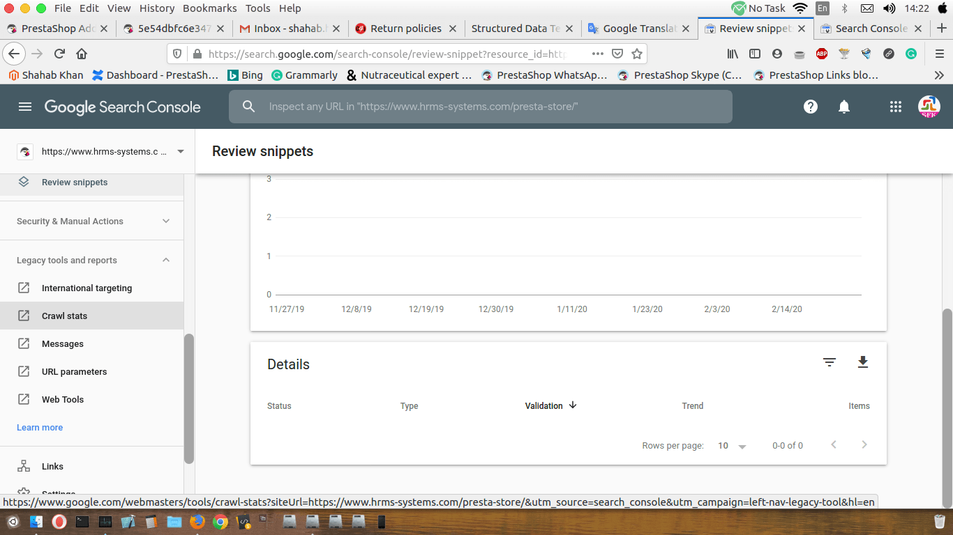
Task: Open the Grammarly extension icon
Action: (x=911, y=54)
